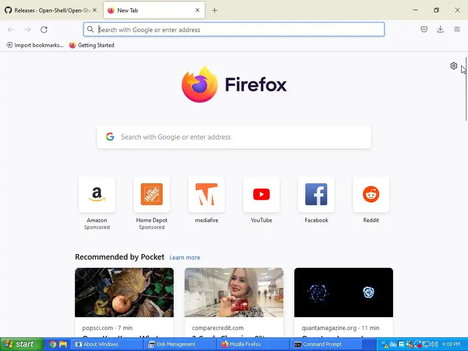
Task: Click Learn more Pocket link
Action: 185,258
